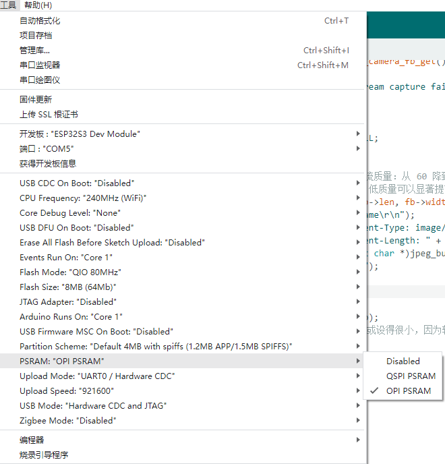Set PSRAM option to Disabled
The height and width of the screenshot is (464, 445).
point(403,361)
